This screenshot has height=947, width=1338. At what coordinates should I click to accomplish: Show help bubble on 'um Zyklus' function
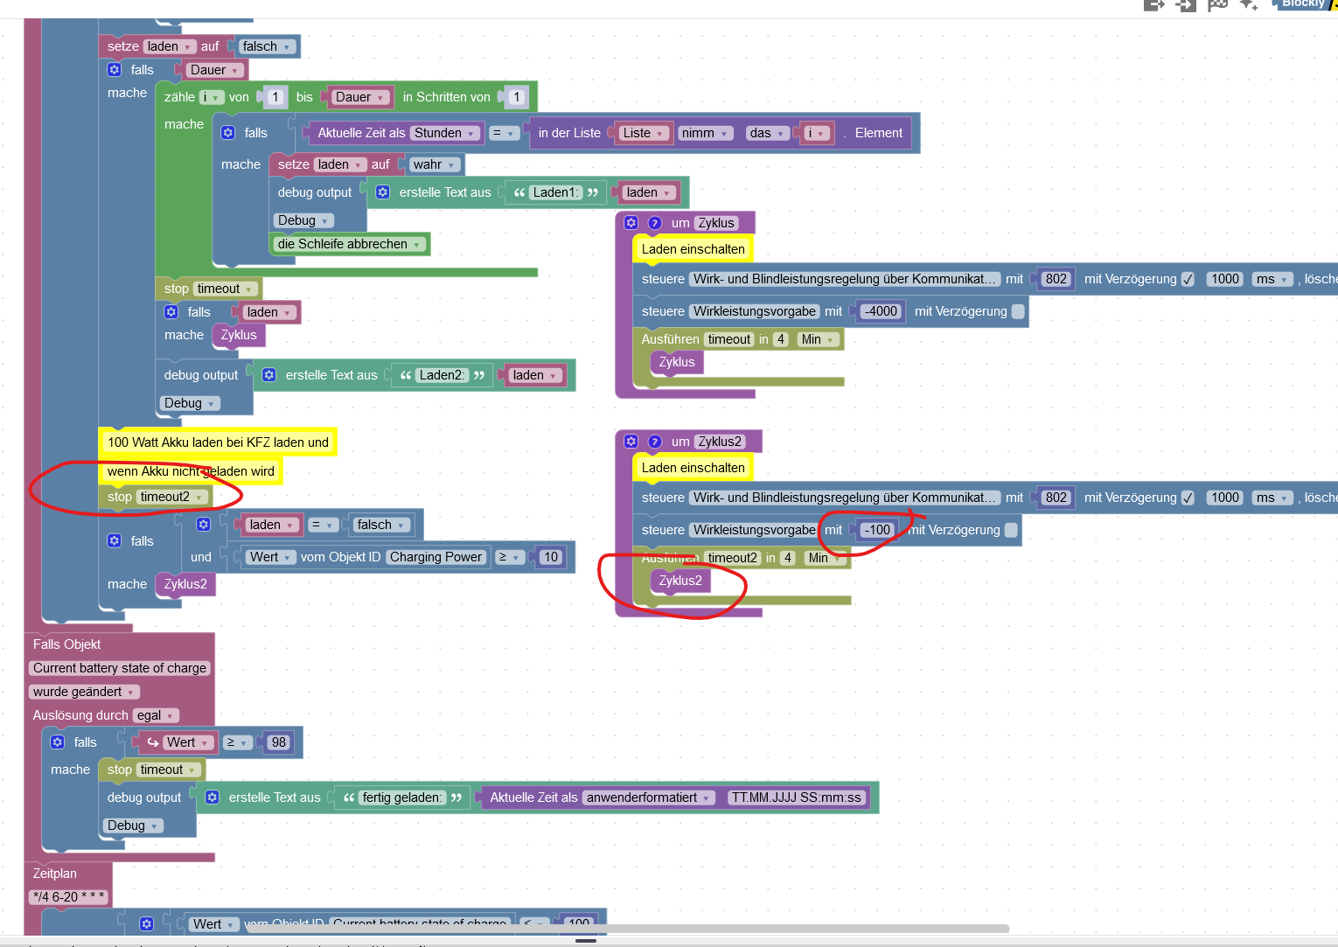[x=654, y=223]
